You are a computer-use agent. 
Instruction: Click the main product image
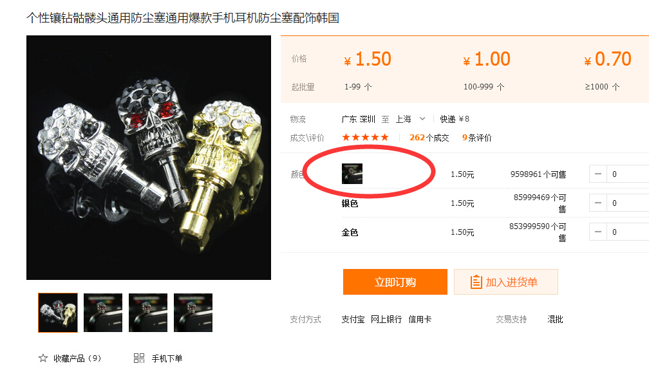click(149, 158)
